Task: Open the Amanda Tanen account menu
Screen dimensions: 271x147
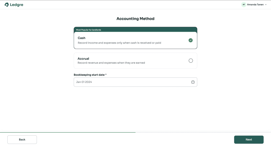Action: (x=255, y=4)
